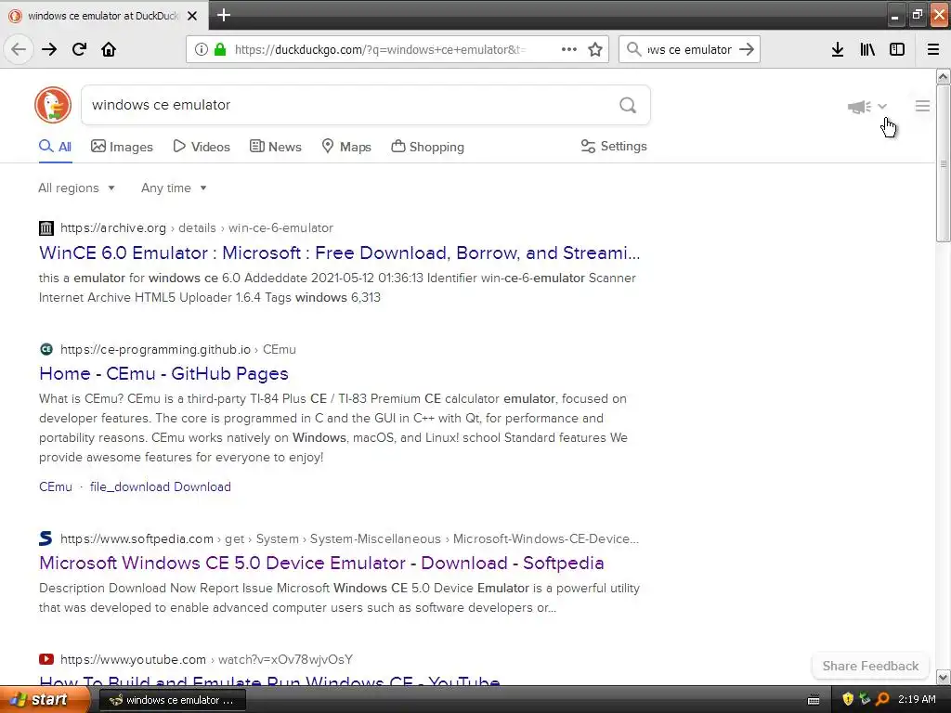
Task: Open the downloads arrow in the toolbar
Action: (838, 49)
